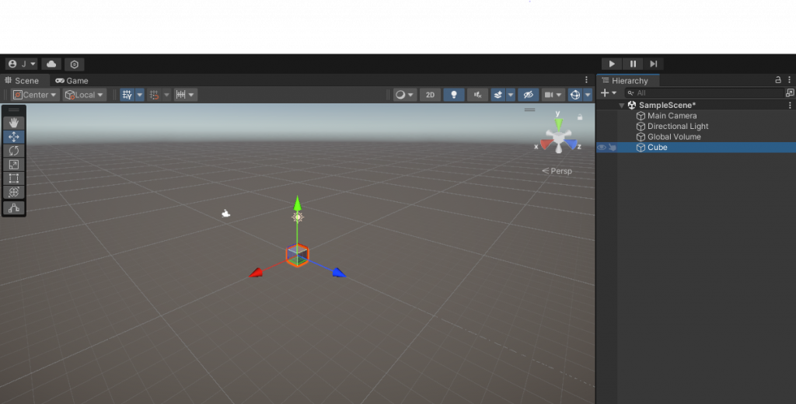
Task: Open the Local handle rotation dropdown
Action: point(84,95)
